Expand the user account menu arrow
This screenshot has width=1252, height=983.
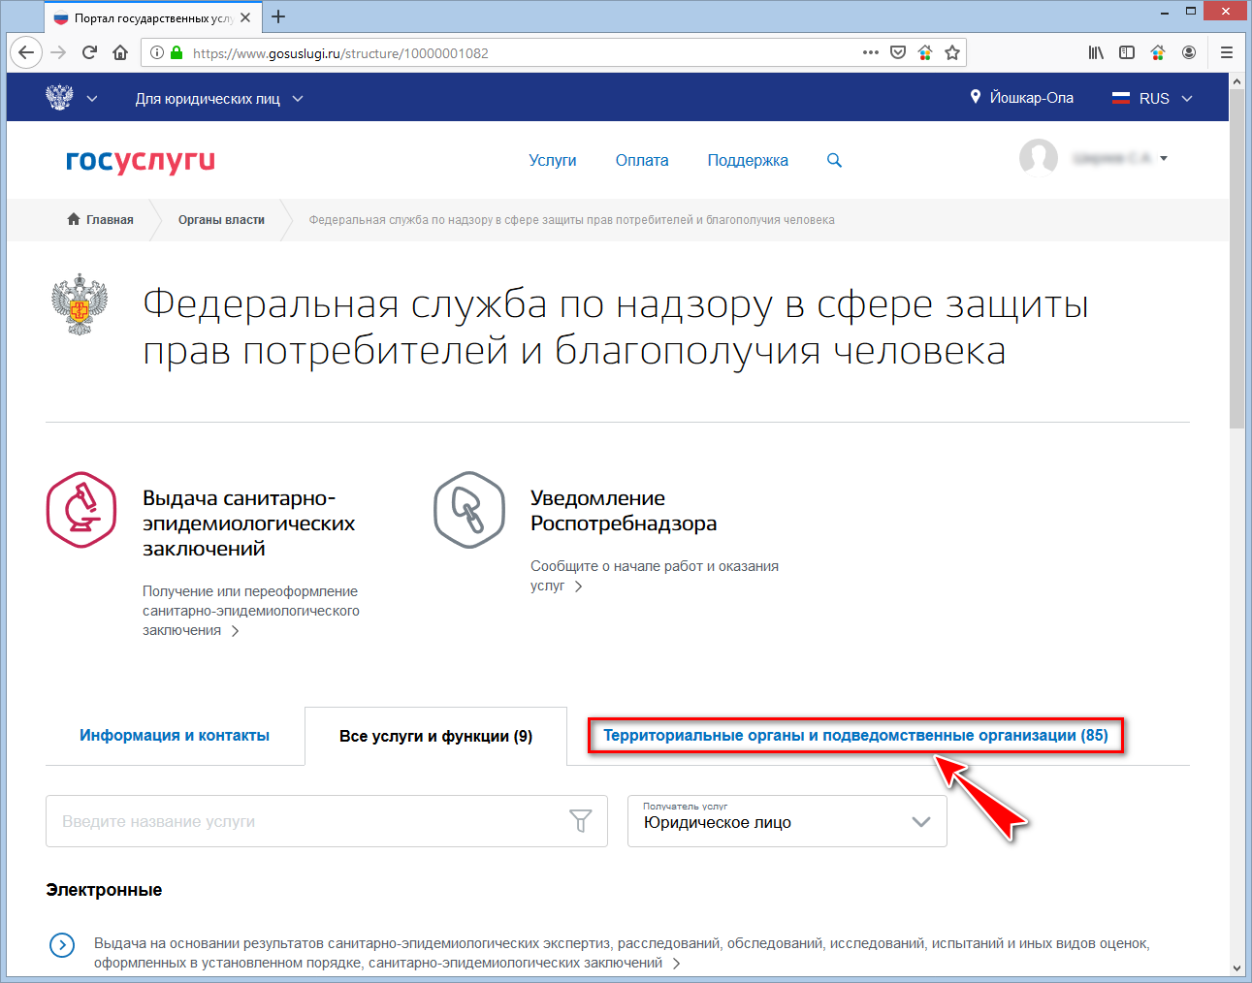coord(1164,158)
